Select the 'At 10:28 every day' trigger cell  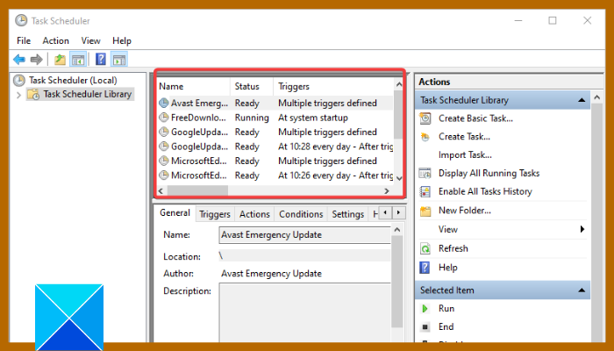click(x=335, y=147)
